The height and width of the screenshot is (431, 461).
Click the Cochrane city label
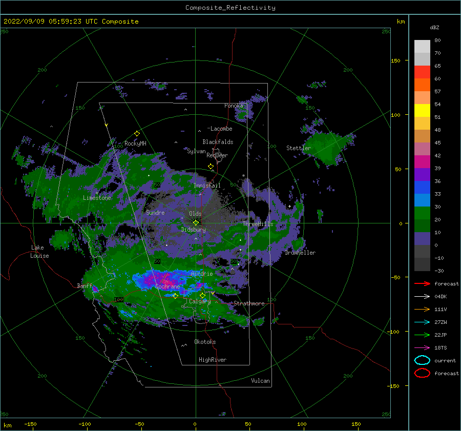(167, 286)
